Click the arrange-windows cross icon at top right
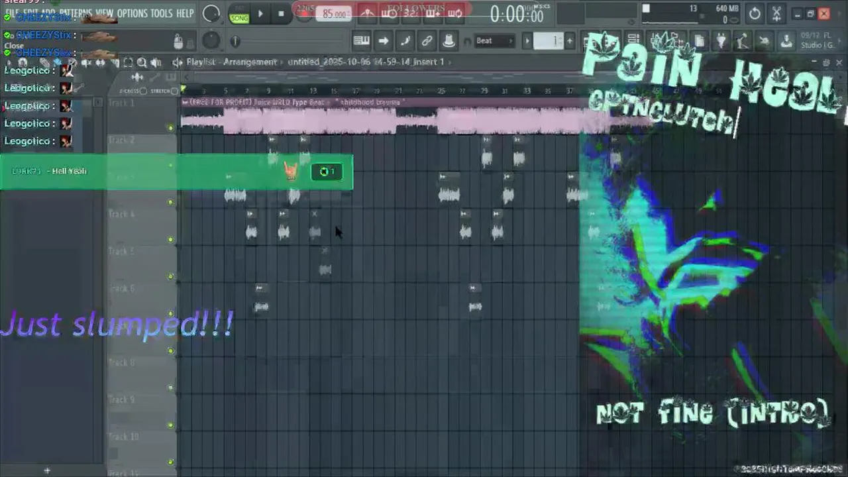The width and height of the screenshot is (848, 477). point(776,13)
